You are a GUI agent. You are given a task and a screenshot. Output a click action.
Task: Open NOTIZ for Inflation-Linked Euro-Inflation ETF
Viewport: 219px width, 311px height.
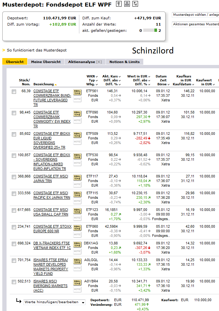coord(77,163)
